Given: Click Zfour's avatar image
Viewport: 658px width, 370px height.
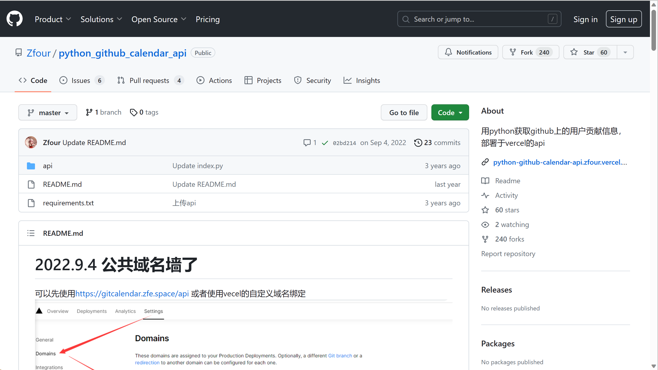Looking at the screenshot, I should pos(31,142).
